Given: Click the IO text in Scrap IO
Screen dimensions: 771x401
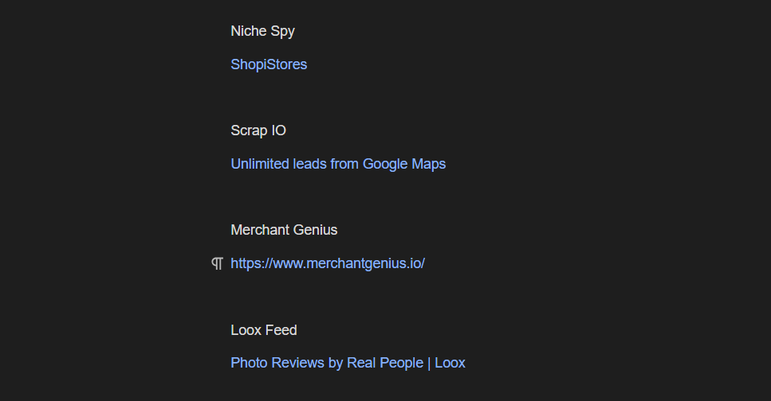Looking at the screenshot, I should [278, 130].
